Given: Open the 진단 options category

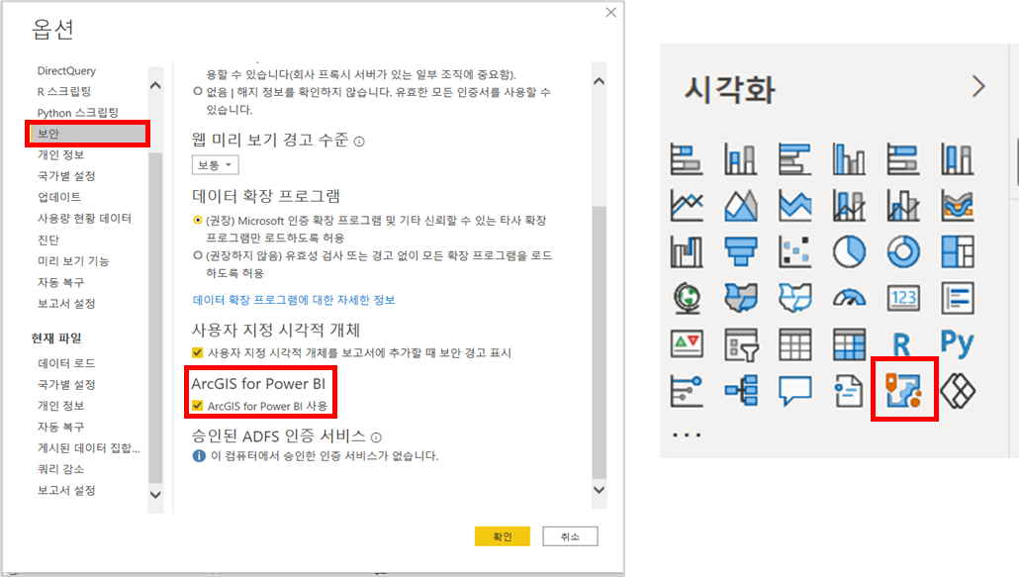Looking at the screenshot, I should click(48, 240).
